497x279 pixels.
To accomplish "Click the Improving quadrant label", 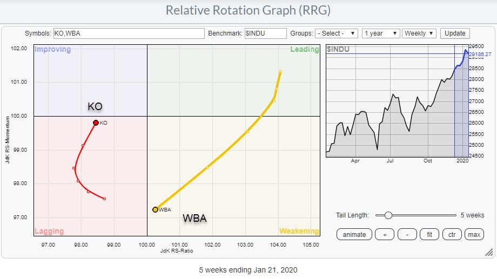I will click(52, 50).
